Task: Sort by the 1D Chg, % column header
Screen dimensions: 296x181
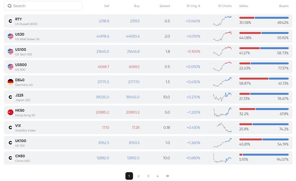Action: pyautogui.click(x=193, y=6)
